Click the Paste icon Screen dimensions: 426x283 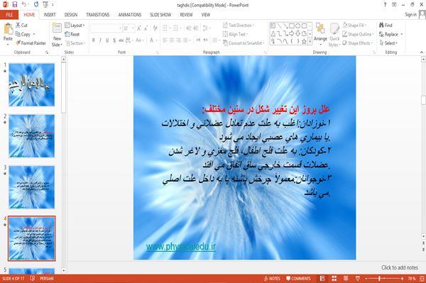[x=8, y=29]
